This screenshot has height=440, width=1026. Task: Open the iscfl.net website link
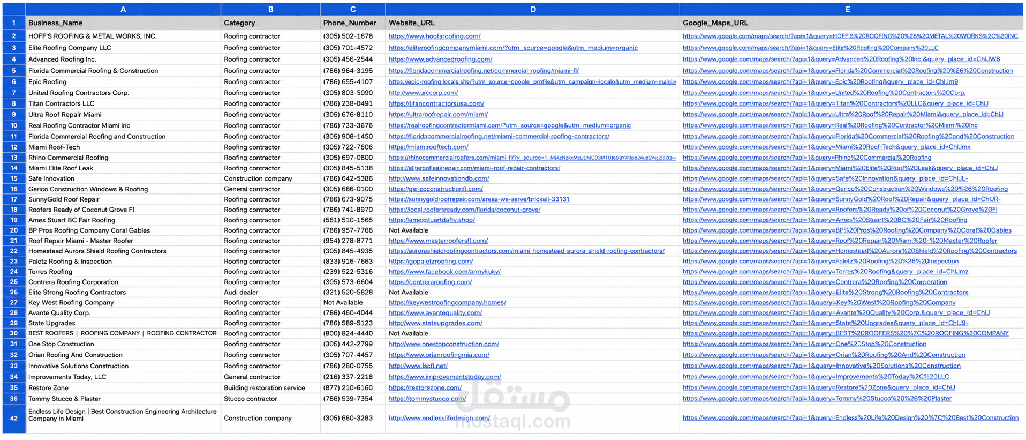(418, 366)
